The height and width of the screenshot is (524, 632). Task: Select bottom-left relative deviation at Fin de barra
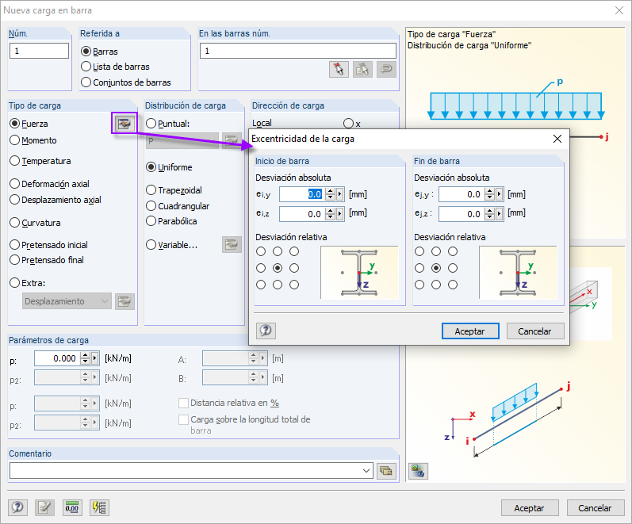[x=419, y=285]
